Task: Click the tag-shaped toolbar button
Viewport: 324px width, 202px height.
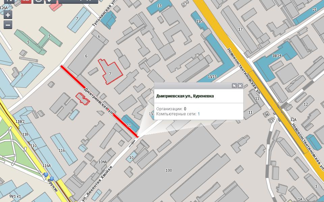Action: tap(51, 1)
